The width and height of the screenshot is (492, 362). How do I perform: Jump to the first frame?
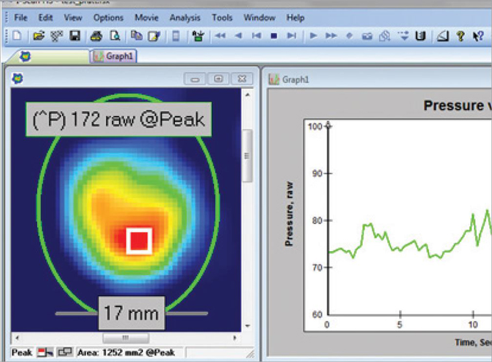click(257, 36)
